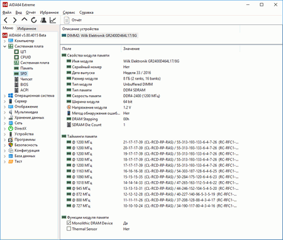Select the Память tree item

26,68
